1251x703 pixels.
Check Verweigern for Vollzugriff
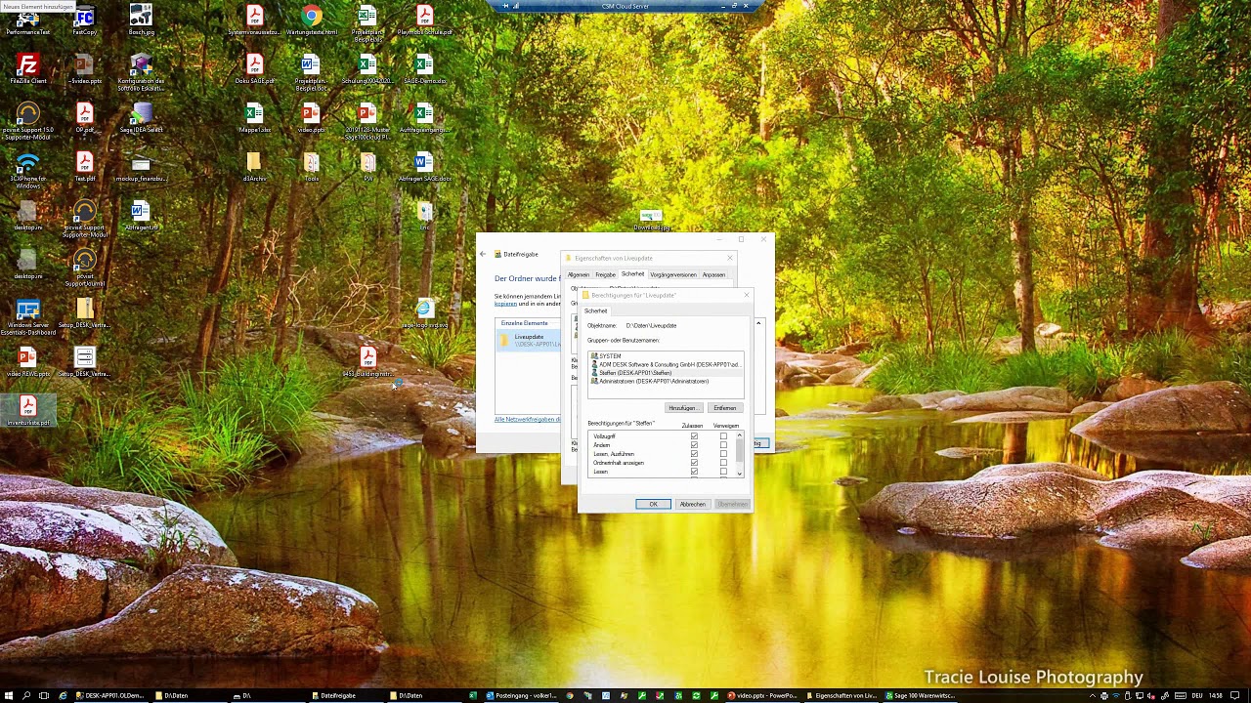click(723, 436)
